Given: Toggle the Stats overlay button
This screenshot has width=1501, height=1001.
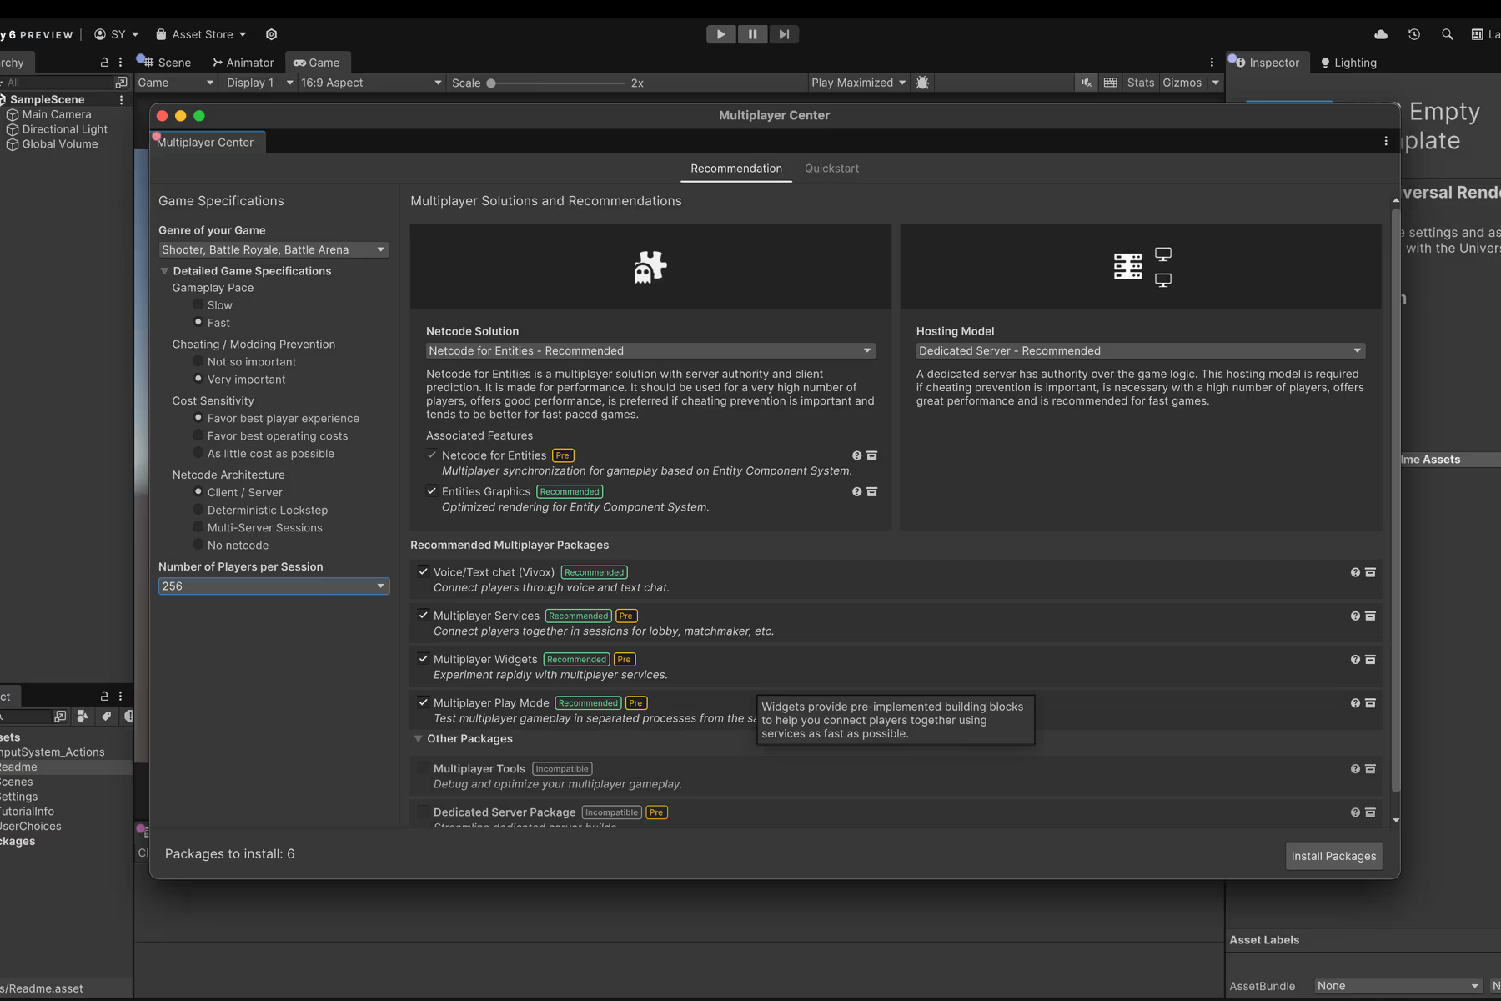Looking at the screenshot, I should tap(1141, 83).
